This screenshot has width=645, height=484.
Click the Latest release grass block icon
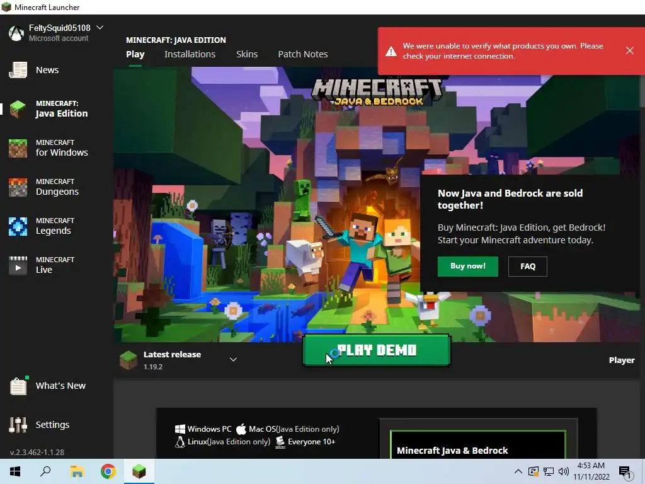pyautogui.click(x=128, y=360)
